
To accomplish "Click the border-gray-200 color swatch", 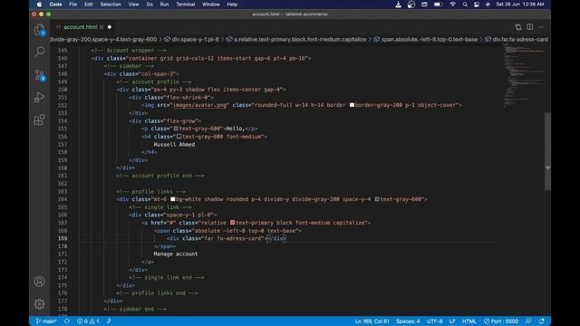I will click(352, 105).
